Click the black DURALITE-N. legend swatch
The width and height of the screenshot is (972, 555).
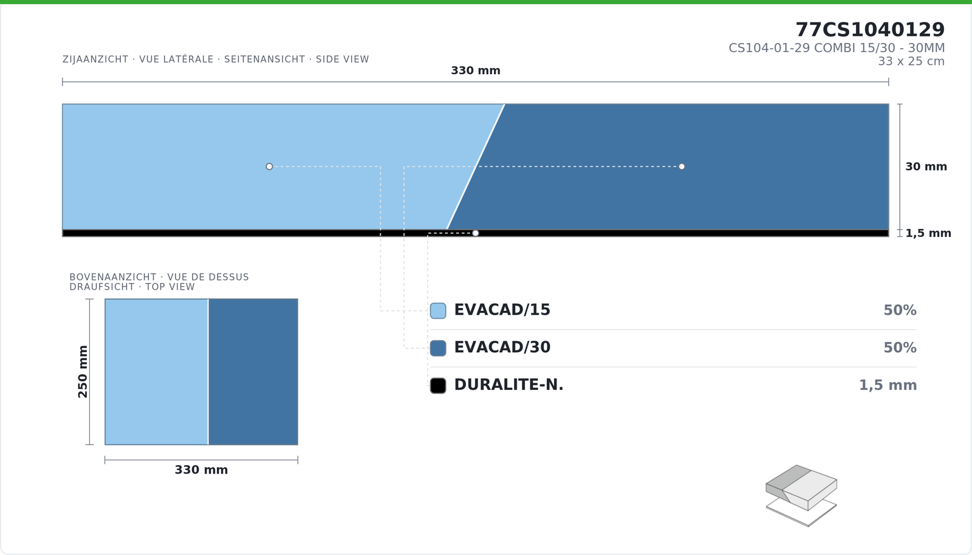(x=438, y=386)
